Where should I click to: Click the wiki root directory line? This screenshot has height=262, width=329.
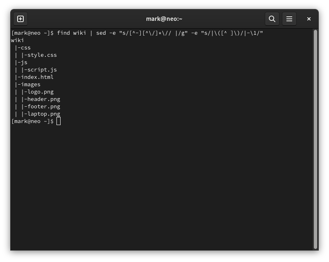pyautogui.click(x=18, y=40)
